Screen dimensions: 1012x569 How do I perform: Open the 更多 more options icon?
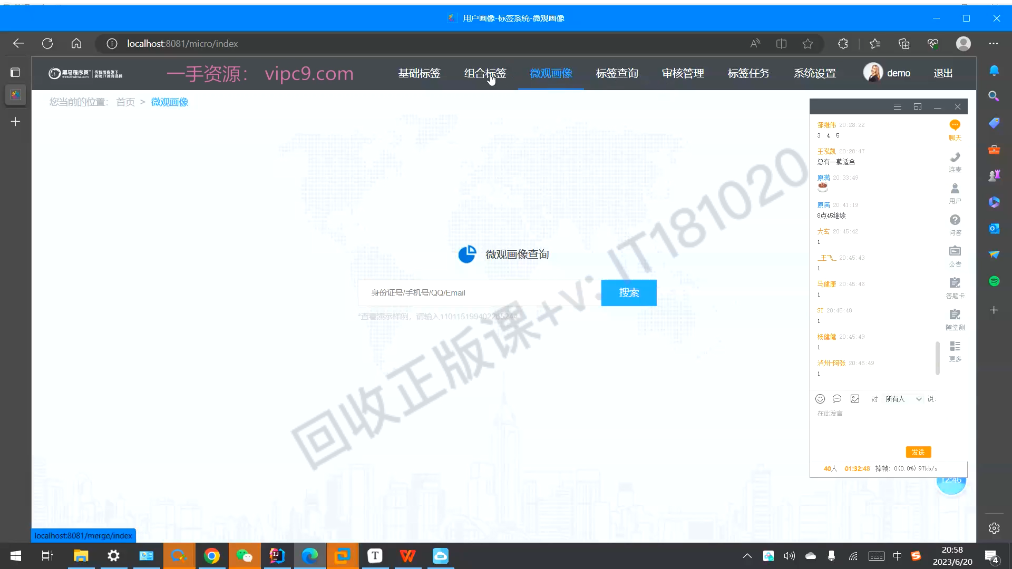click(x=955, y=346)
